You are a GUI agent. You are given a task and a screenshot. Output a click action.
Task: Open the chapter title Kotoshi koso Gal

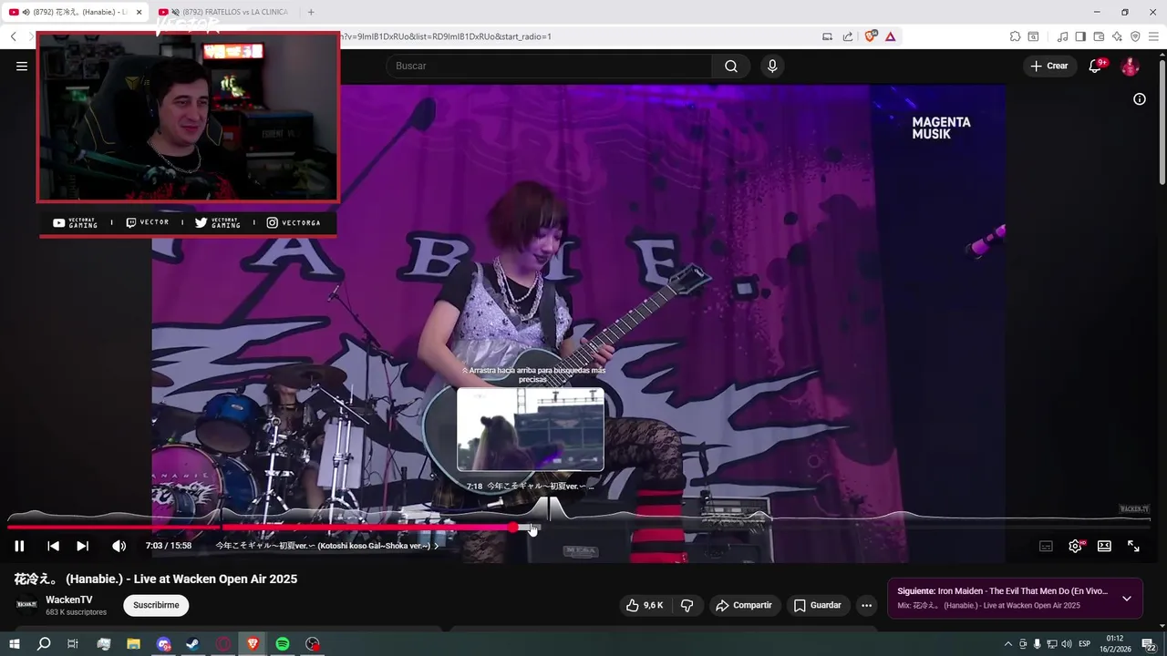pos(326,546)
